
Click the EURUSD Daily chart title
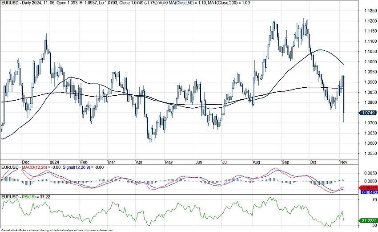point(27,3)
